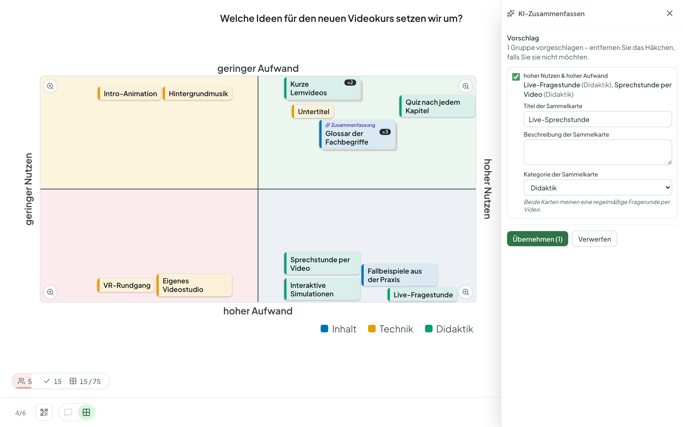Click the 'hoher Aufwand' axis label

pyautogui.click(x=258, y=311)
